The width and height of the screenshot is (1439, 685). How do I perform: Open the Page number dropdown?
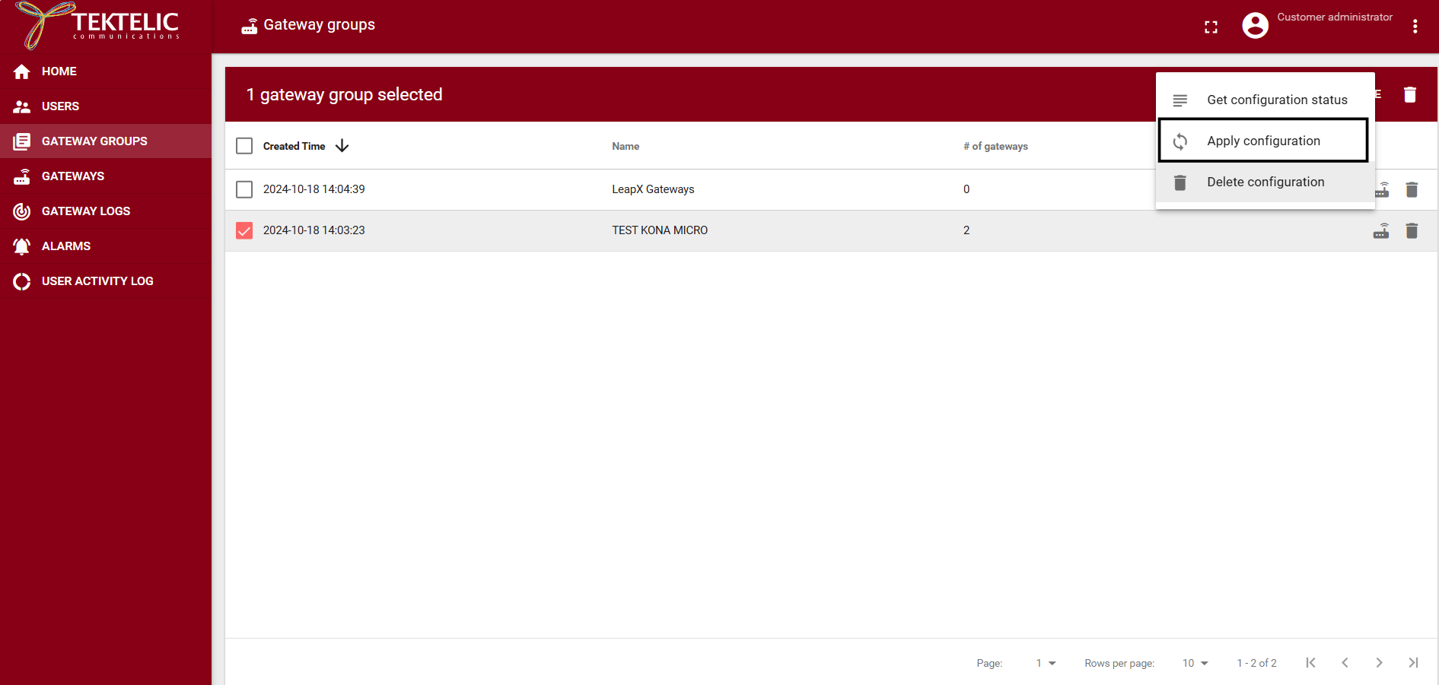point(1046,663)
